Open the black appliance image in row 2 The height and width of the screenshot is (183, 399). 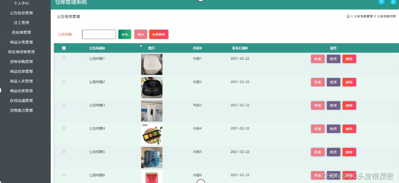point(152,88)
